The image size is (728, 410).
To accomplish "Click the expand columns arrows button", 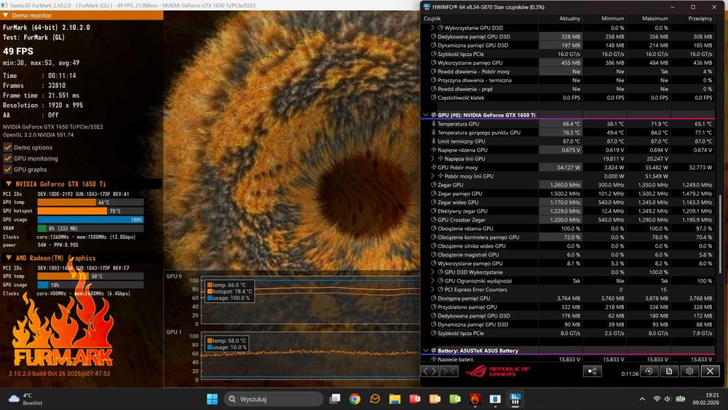I will click(430, 371).
